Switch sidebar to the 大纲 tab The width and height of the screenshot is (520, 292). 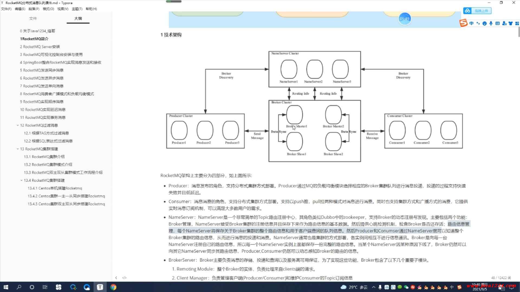78,18
